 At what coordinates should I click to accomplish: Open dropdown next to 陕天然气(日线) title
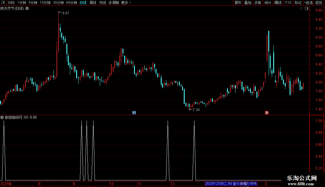[27, 8]
